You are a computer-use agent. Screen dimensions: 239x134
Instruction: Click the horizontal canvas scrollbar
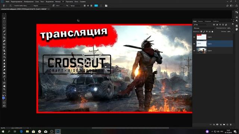pos(130,128)
